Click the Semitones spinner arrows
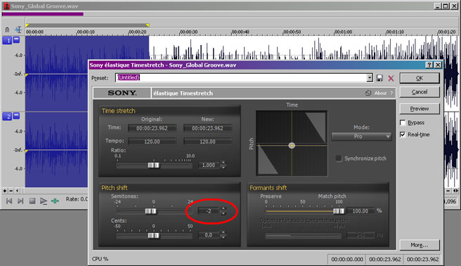Image resolution: width=461 pixels, height=266 pixels. pyautogui.click(x=223, y=211)
